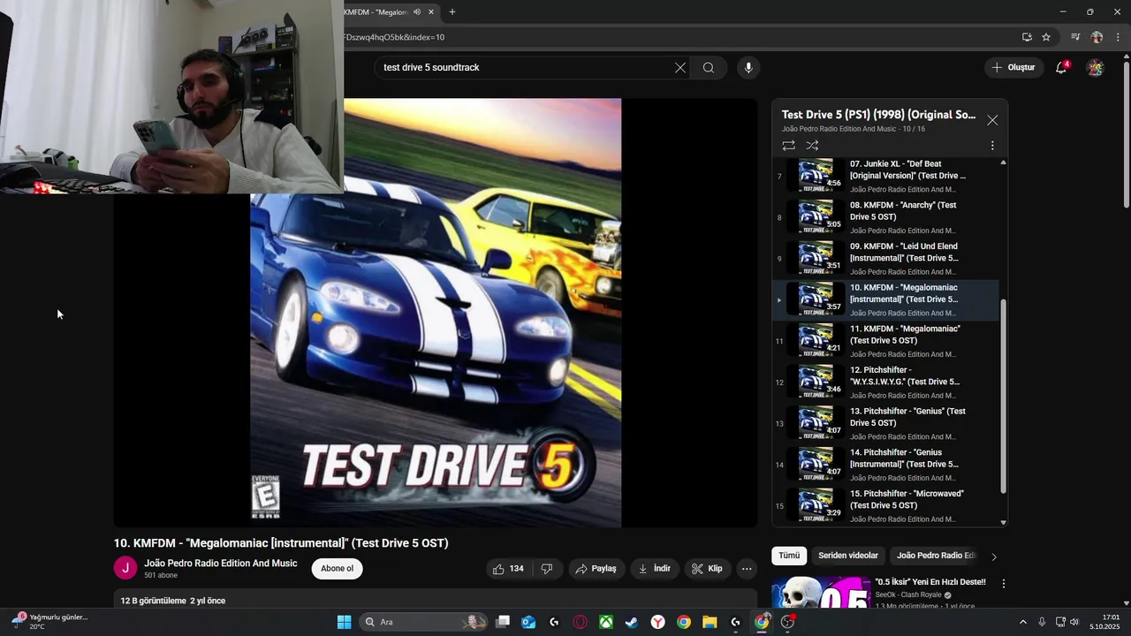
Task: Open the Chrome three-dot menu
Action: (1118, 37)
